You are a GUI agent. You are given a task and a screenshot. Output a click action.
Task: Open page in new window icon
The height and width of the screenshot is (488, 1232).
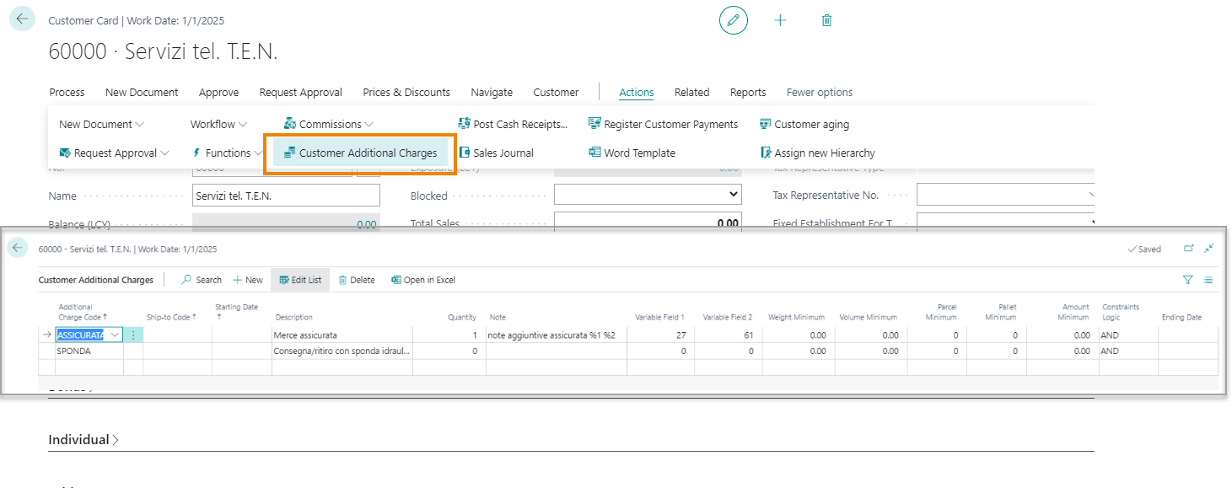pos(1189,249)
